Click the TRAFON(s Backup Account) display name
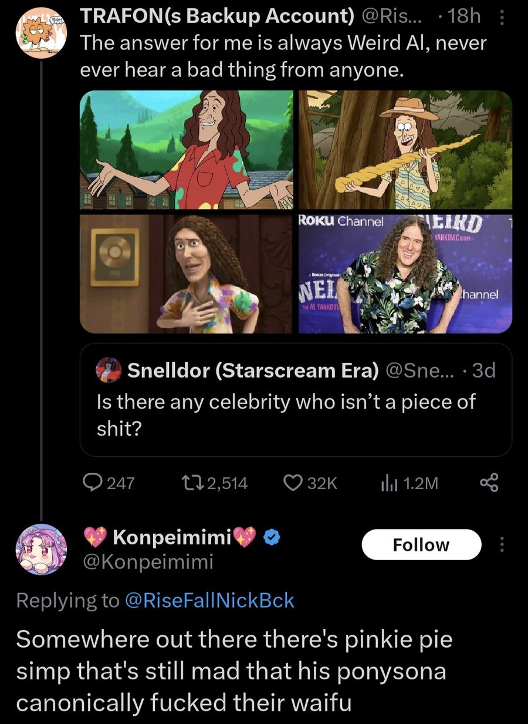528x724 pixels. [x=216, y=17]
